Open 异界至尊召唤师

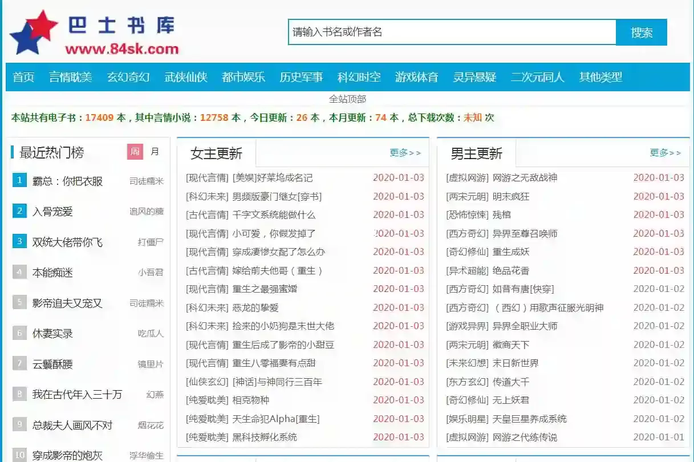(x=525, y=233)
